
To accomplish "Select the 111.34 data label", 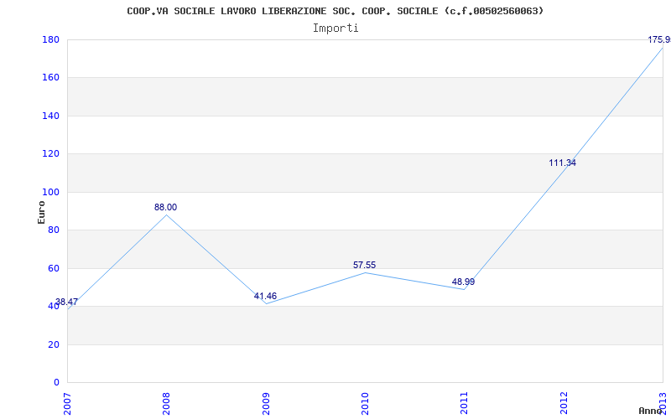I will [562, 163].
